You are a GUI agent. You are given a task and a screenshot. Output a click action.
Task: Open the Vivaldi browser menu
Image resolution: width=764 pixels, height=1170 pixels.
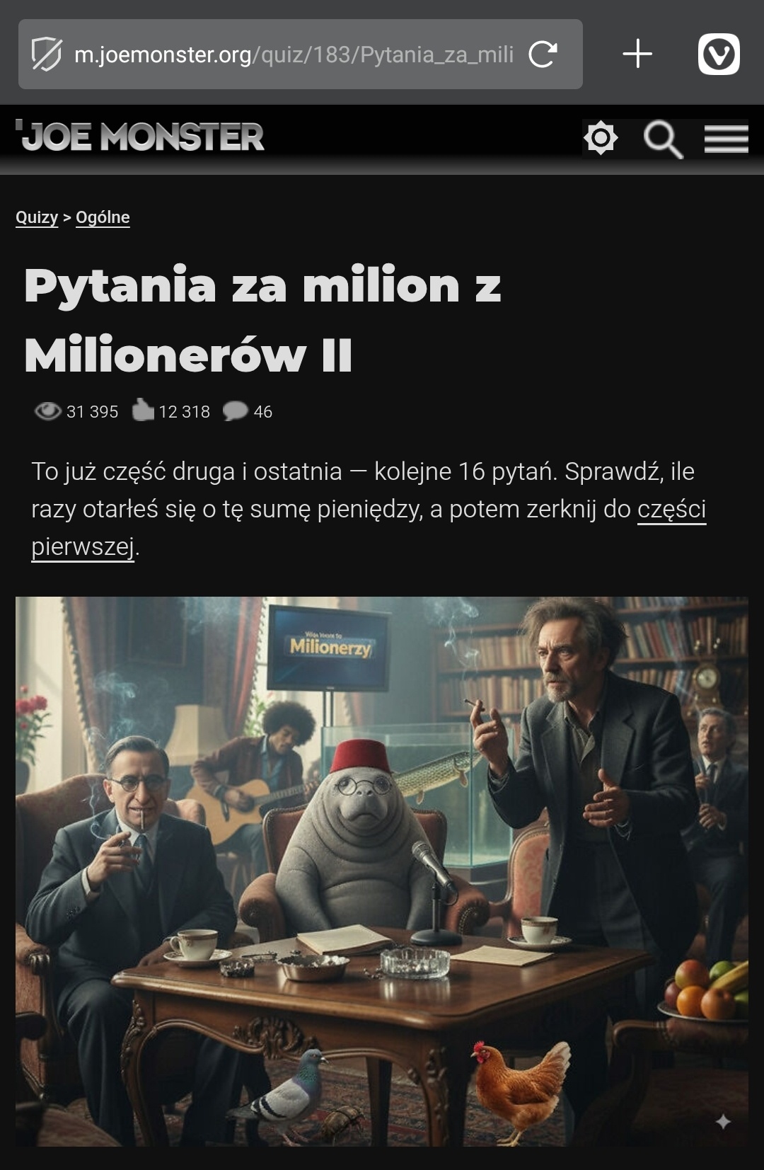719,54
